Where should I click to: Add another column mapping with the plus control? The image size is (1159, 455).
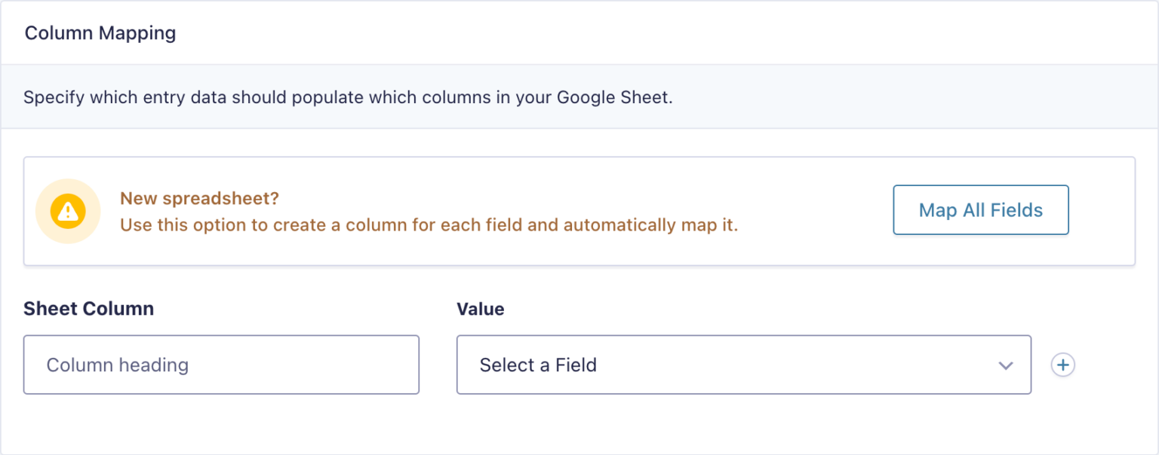pos(1062,365)
